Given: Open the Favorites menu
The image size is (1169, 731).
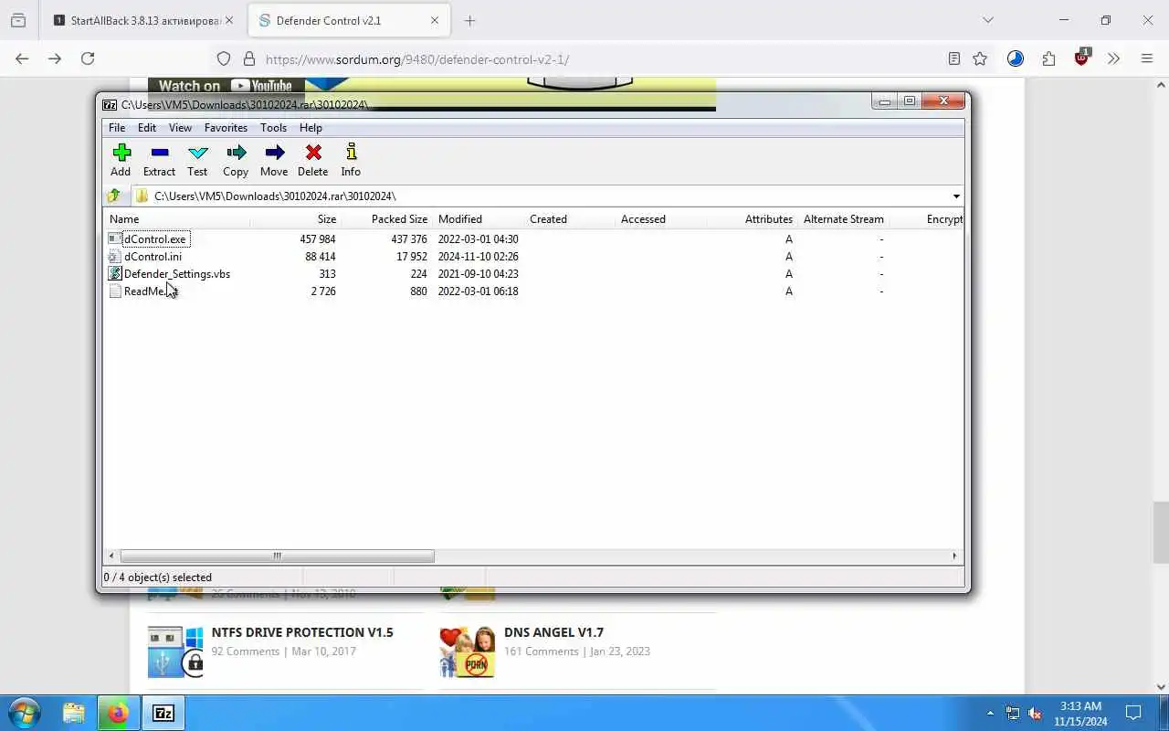Looking at the screenshot, I should pos(226,128).
